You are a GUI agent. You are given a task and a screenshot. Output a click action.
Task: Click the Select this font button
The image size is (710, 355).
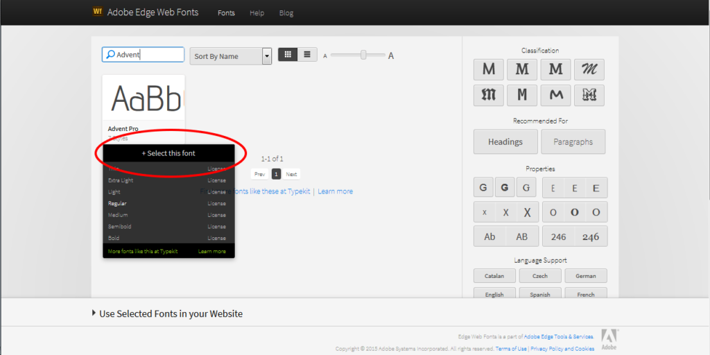click(x=168, y=153)
